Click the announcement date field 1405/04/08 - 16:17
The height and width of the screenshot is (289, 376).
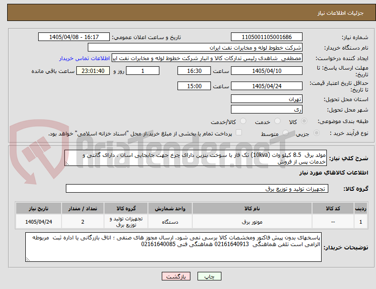pos(74,37)
